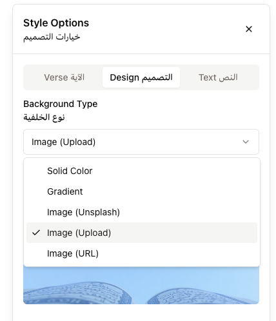Click the Background Type combo box value
This screenshot has width=276, height=321.
[141, 142]
